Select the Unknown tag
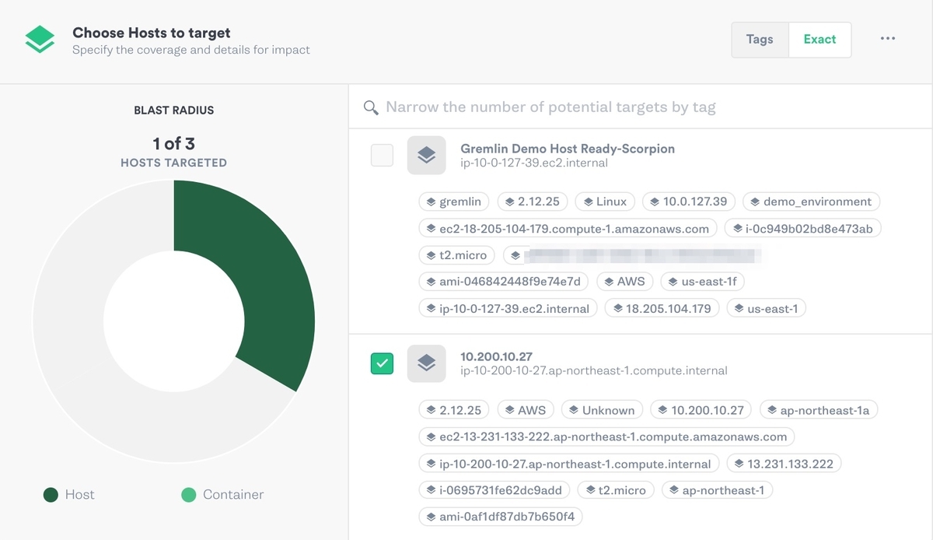 point(602,410)
